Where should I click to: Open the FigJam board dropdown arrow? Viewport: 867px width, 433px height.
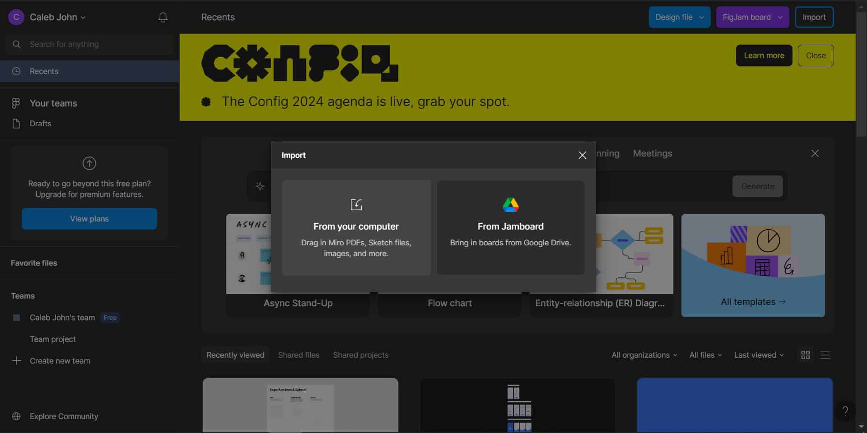780,18
